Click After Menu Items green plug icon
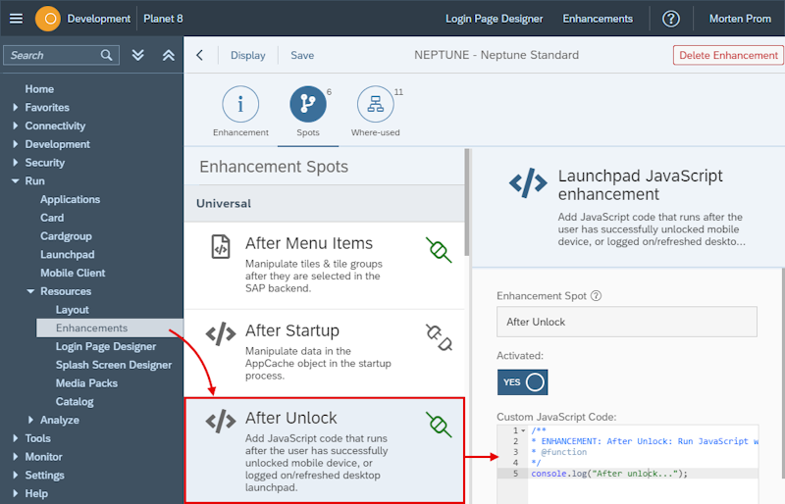Image resolution: width=785 pixels, height=504 pixels. 439,250
